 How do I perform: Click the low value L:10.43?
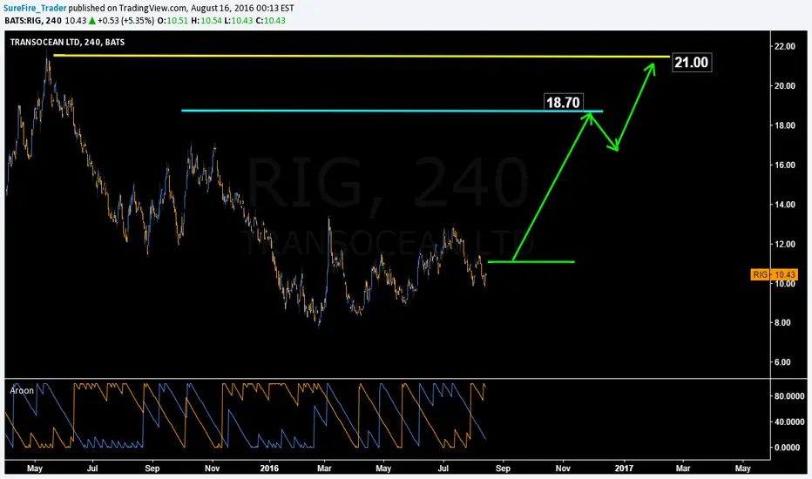click(x=239, y=21)
